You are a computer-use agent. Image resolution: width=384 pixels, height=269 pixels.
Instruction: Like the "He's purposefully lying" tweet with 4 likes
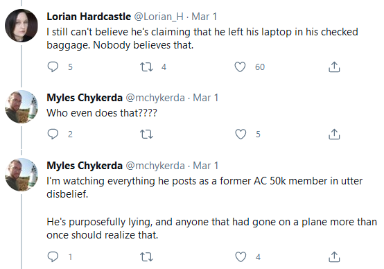pyautogui.click(x=241, y=257)
